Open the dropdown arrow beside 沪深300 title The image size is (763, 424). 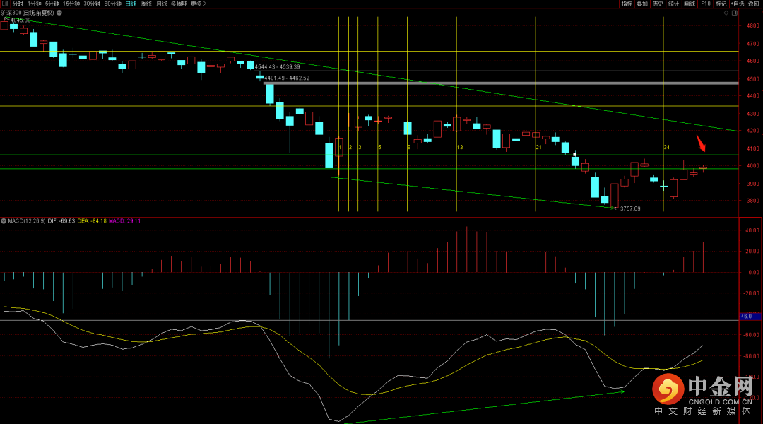pyautogui.click(x=59, y=13)
